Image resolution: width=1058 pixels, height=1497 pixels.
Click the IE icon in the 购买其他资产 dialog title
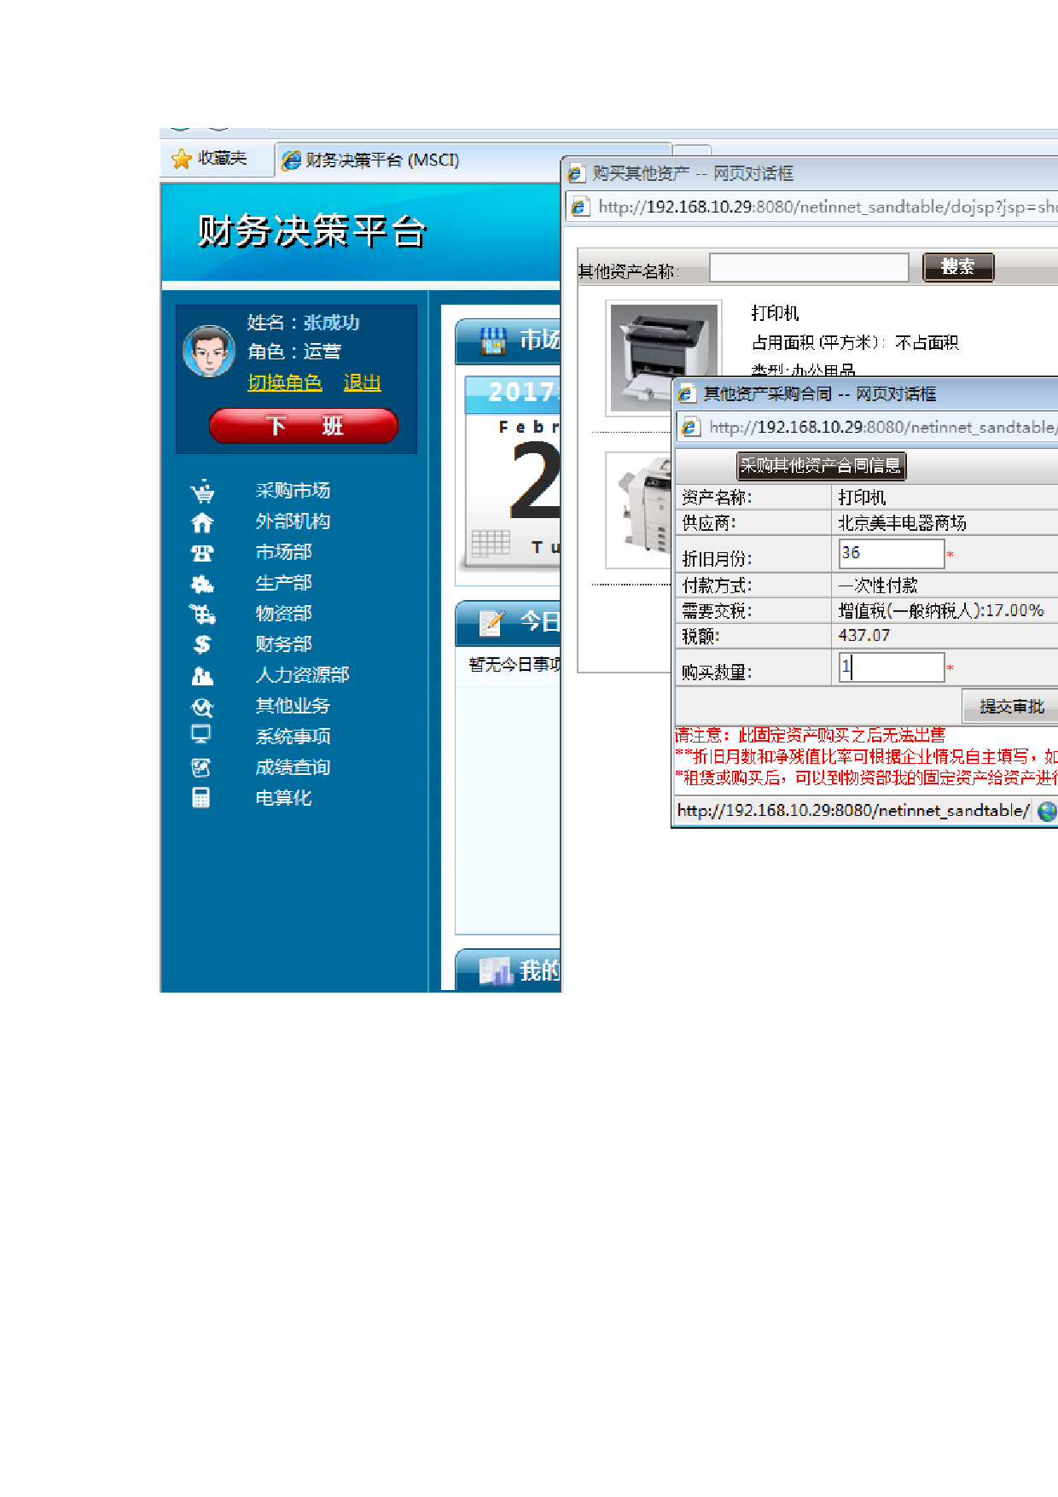(576, 173)
